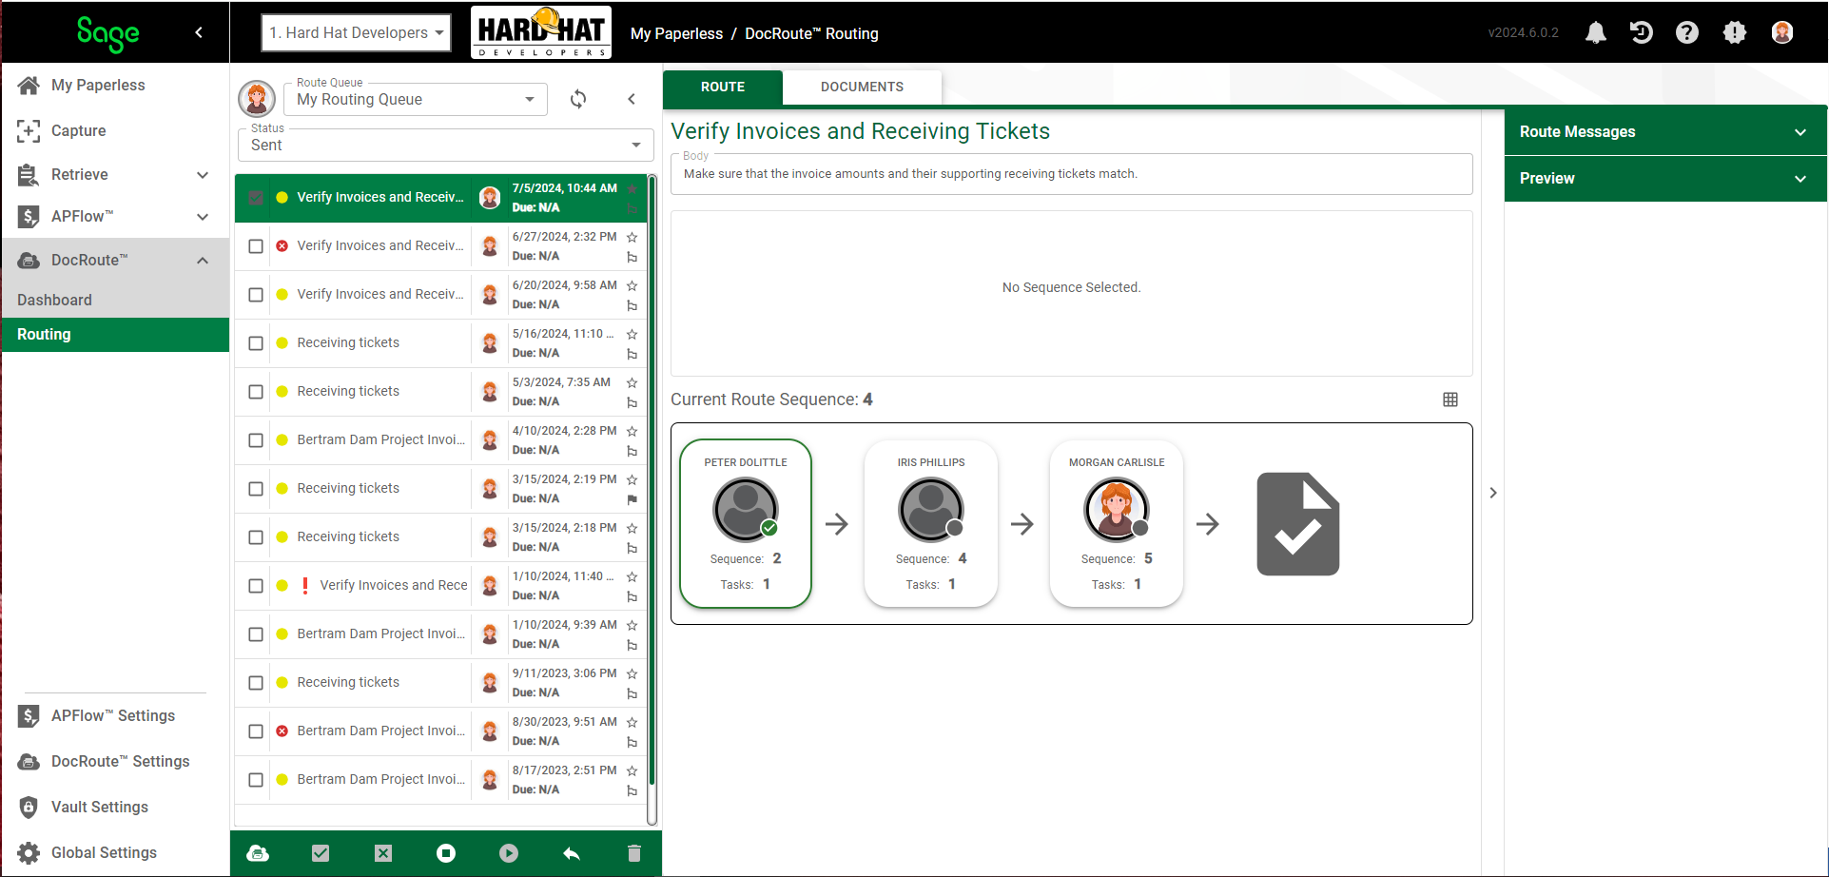Expand the APFlow menu
The image size is (1829, 877).
115,216
